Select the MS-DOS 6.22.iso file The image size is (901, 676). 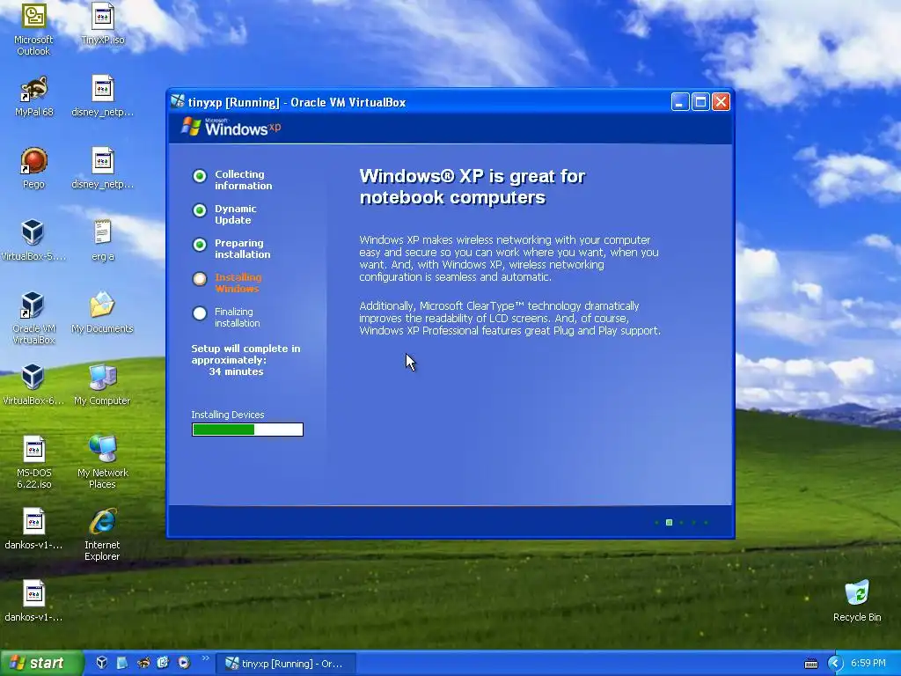coord(33,462)
